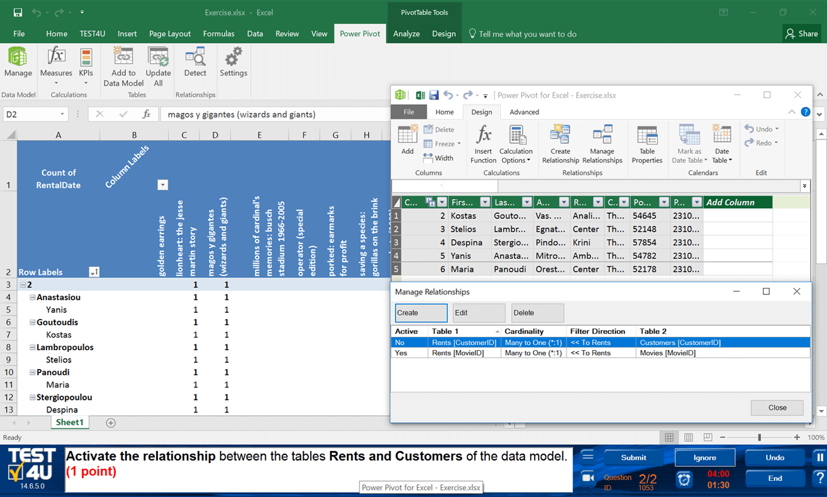827x497 pixels.
Task: Sort by Table 1 column header
Action: [x=465, y=331]
